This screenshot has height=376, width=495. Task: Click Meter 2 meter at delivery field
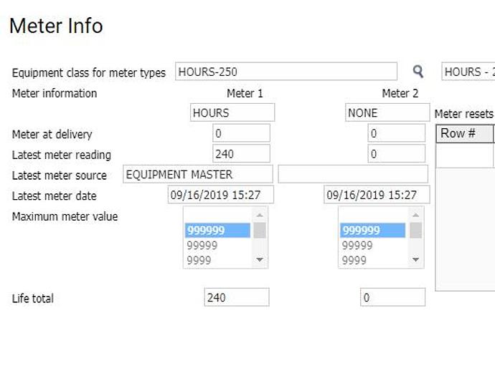(396, 133)
